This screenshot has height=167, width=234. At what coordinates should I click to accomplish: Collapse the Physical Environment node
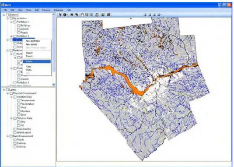(7, 93)
